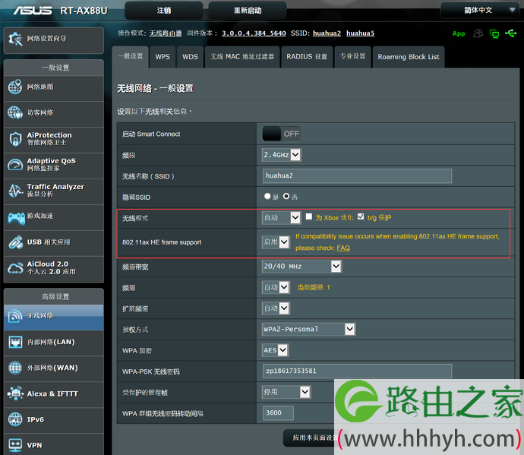Open the channel (频道) auto dropdown

(276, 287)
